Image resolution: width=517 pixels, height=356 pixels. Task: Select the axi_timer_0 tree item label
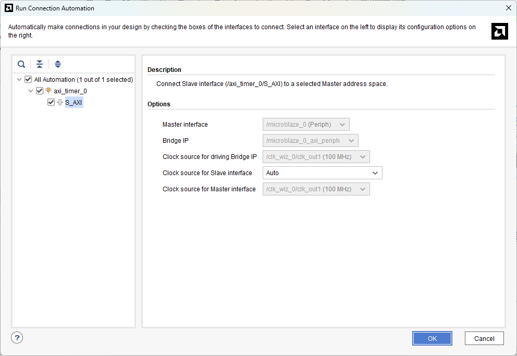(70, 91)
